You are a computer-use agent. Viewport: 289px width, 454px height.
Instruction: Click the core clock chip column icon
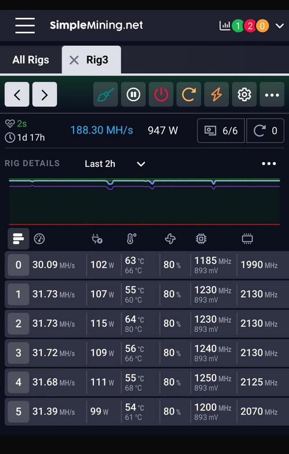click(x=201, y=239)
